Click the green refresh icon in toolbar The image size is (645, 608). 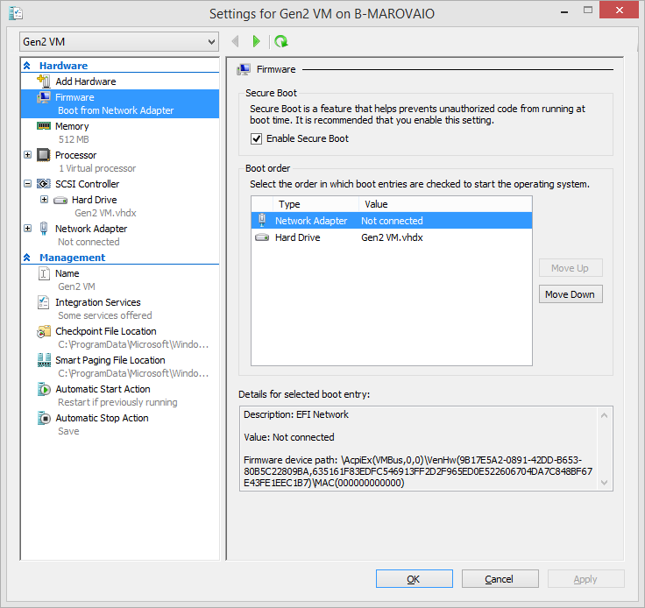pos(280,41)
